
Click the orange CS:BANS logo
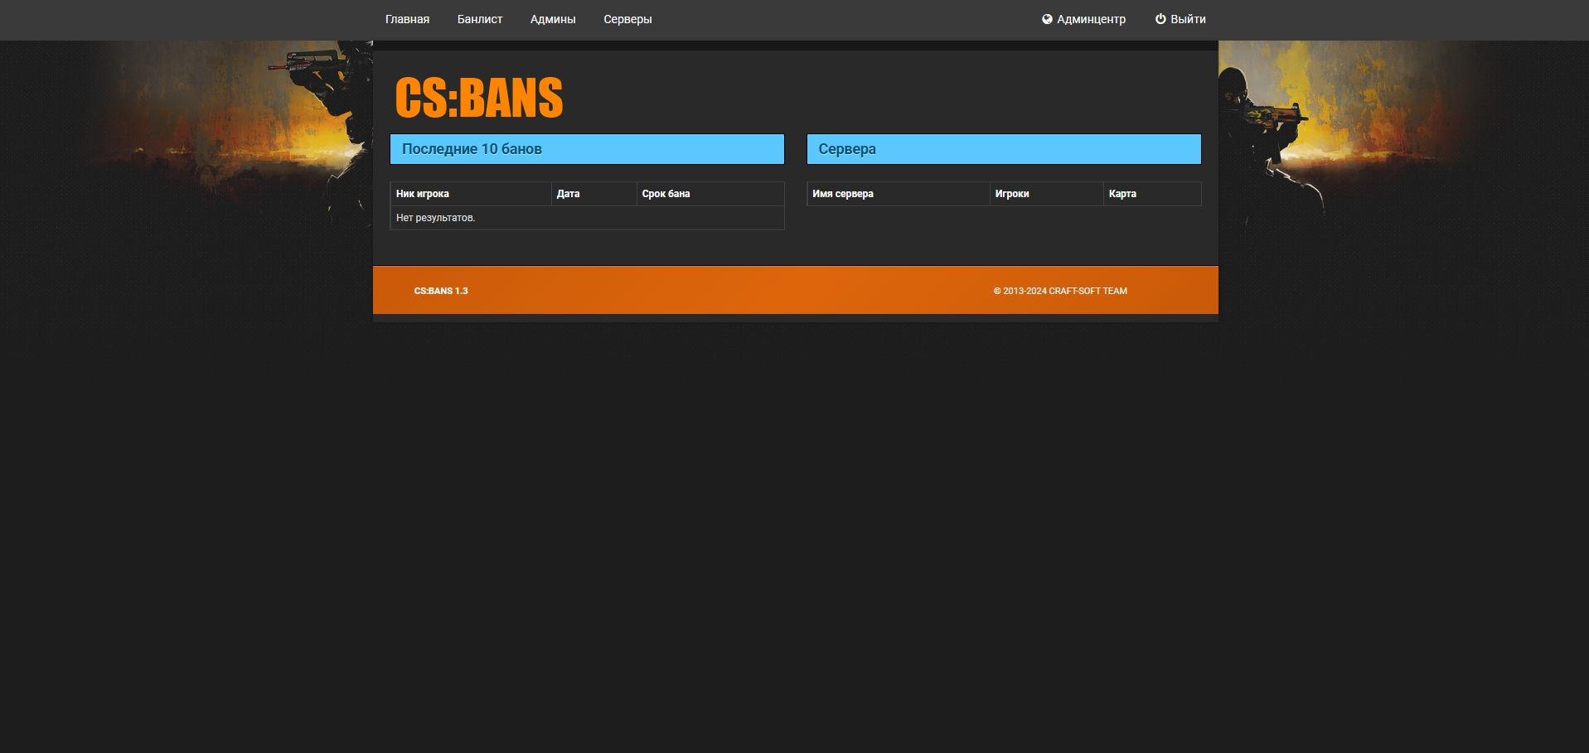(x=479, y=98)
